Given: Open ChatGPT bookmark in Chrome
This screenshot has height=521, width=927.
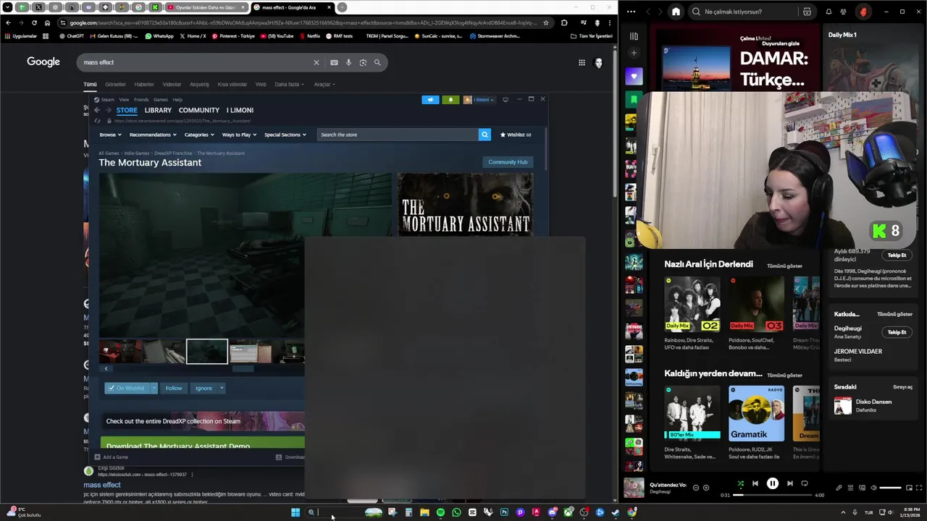Looking at the screenshot, I should [72, 35].
